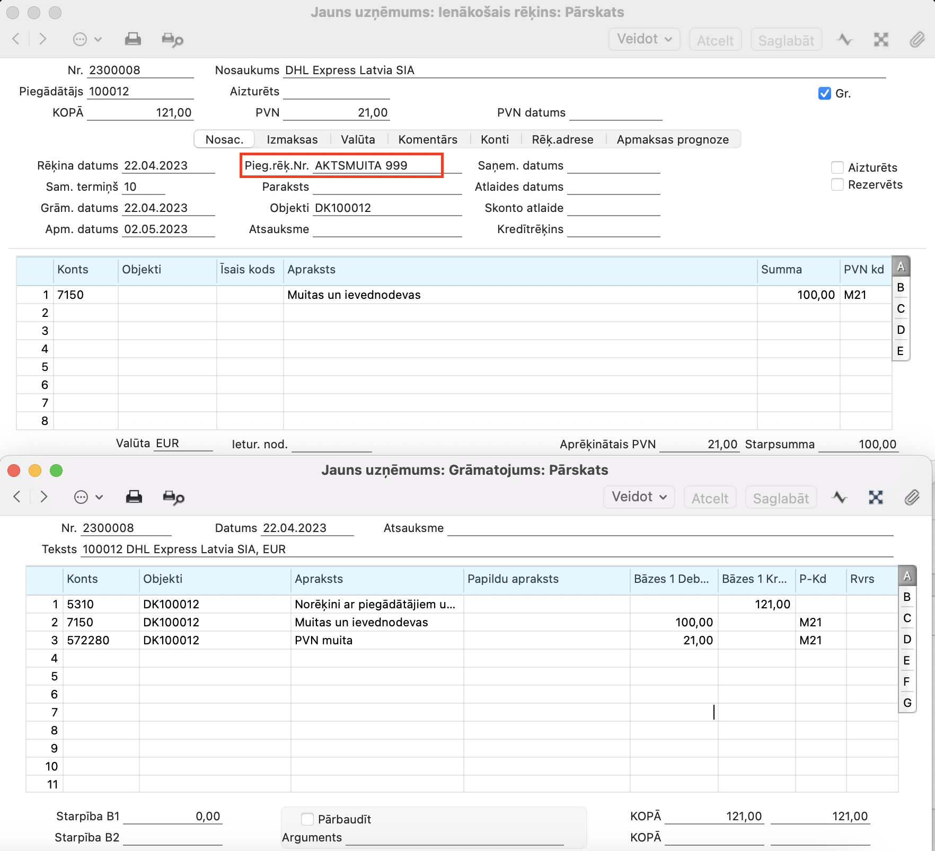The image size is (935, 851).
Task: Click the print icon in the Grāmatojums window
Action: click(x=134, y=497)
